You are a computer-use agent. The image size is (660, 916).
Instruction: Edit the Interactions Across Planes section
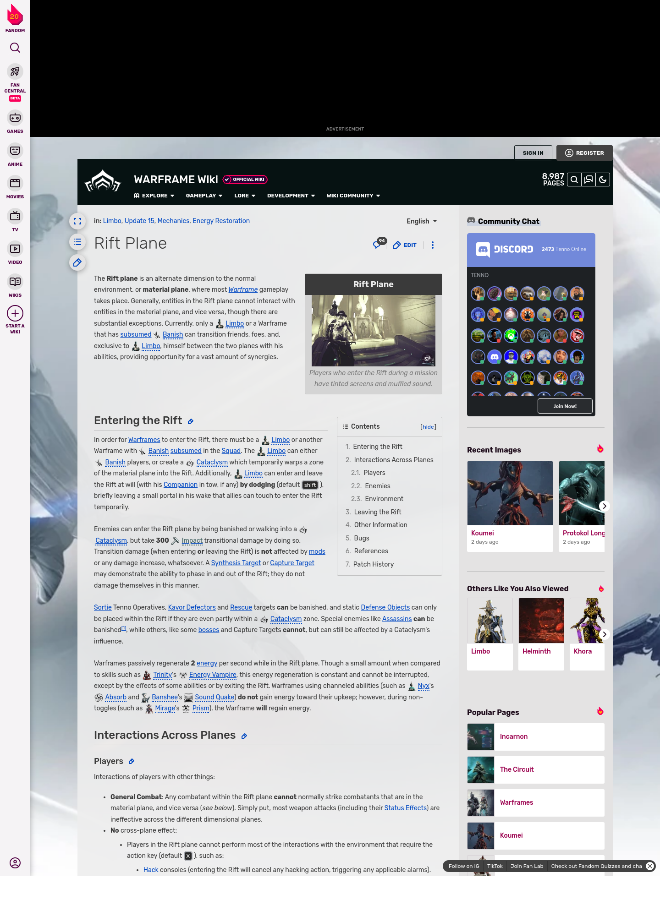click(x=244, y=736)
